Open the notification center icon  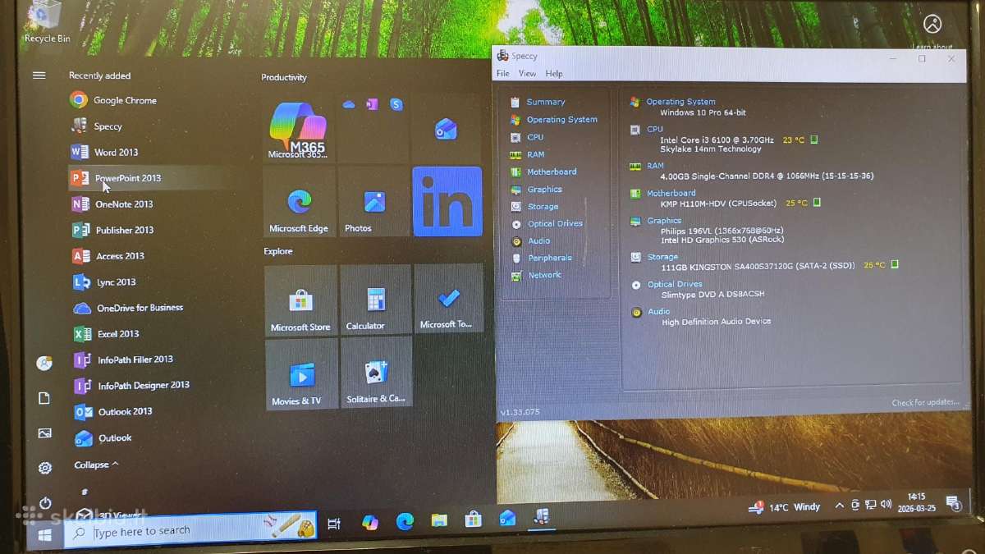click(953, 502)
